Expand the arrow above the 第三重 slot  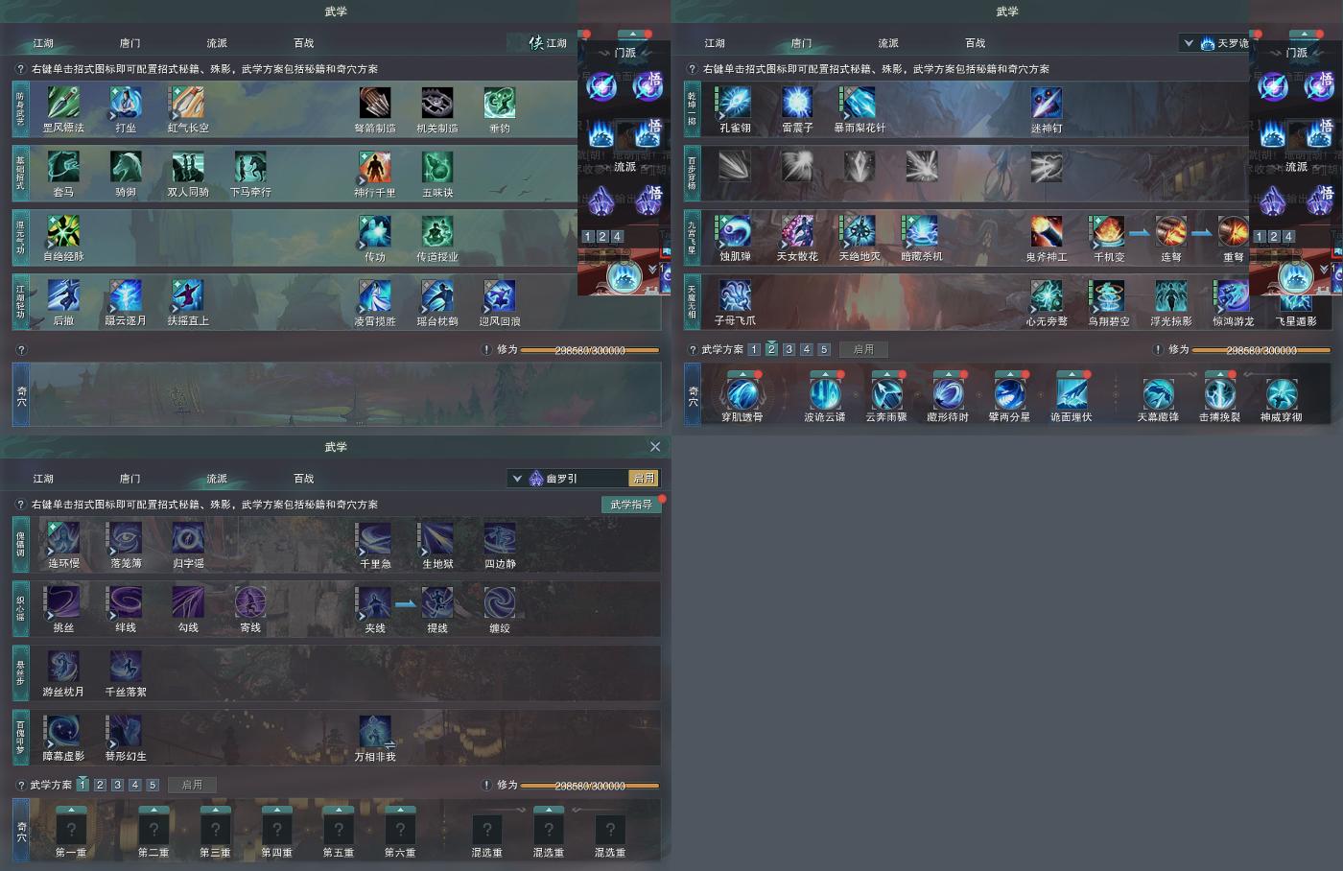[215, 810]
